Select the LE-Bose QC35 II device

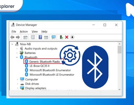[40, 66]
